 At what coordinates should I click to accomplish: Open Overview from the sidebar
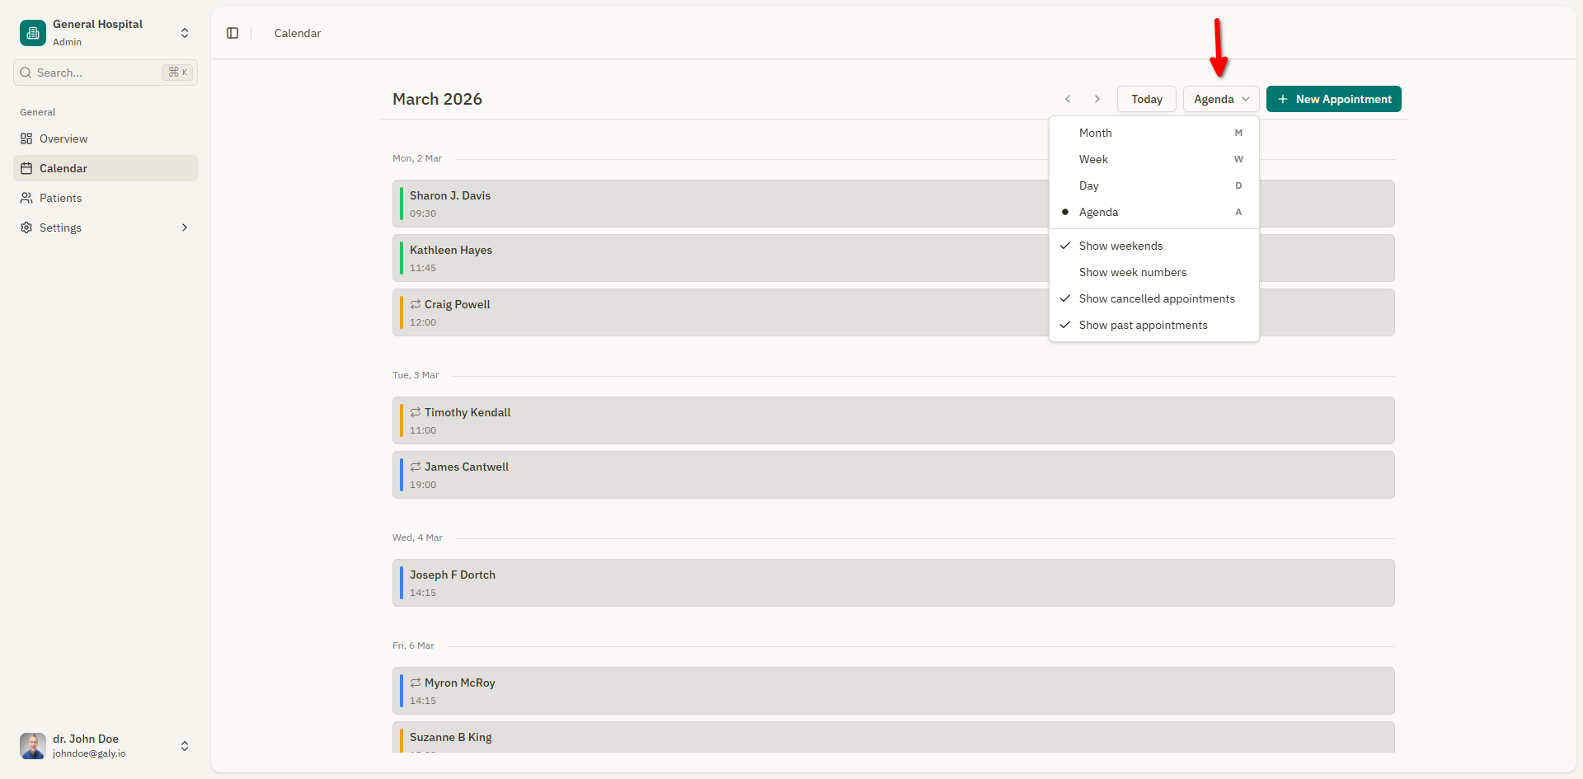pyautogui.click(x=63, y=138)
